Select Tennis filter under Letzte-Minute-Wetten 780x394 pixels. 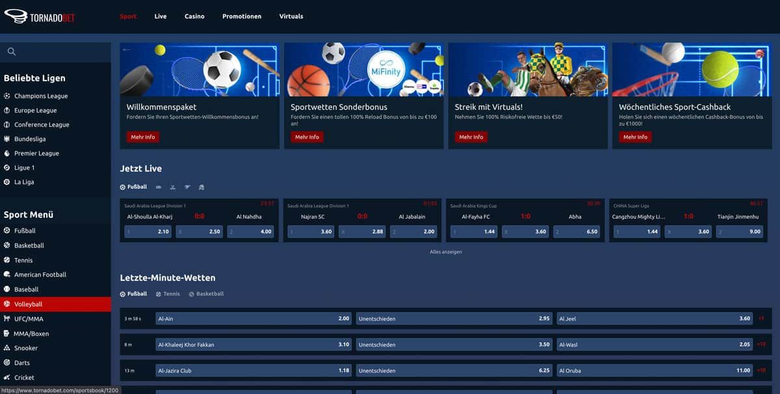(x=168, y=294)
